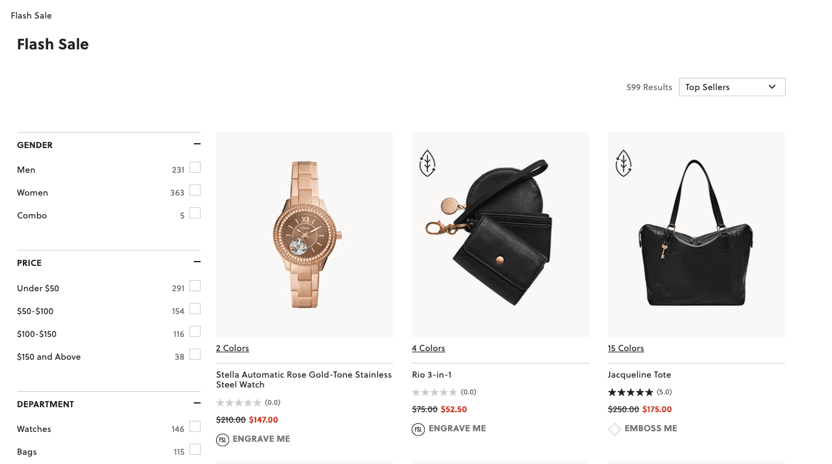The image size is (832, 464).
Task: Click the FSL engrave badge on Stella watch
Action: click(223, 439)
